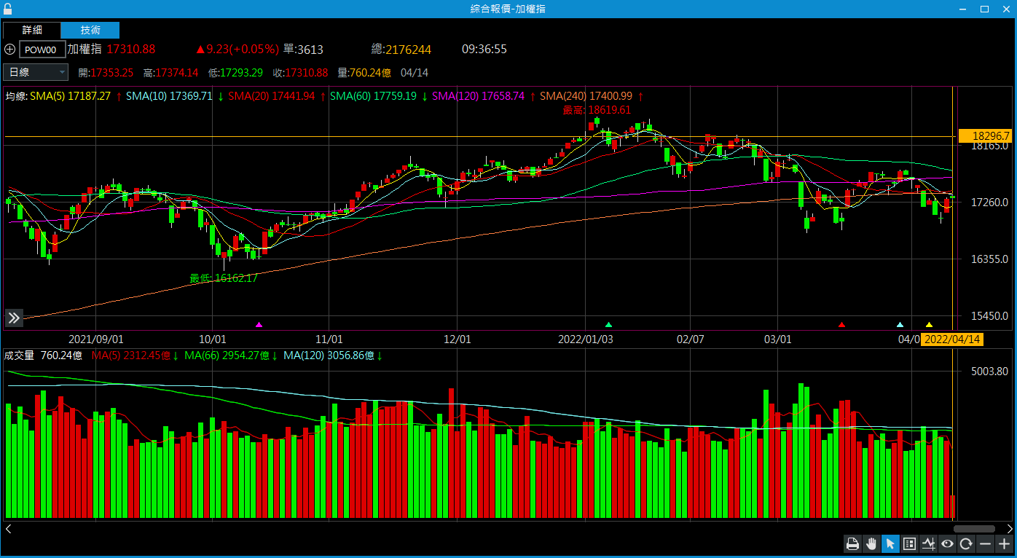The width and height of the screenshot is (1017, 558).
Task: Click the yellow triangle marker near 2022/04/14
Action: (929, 324)
